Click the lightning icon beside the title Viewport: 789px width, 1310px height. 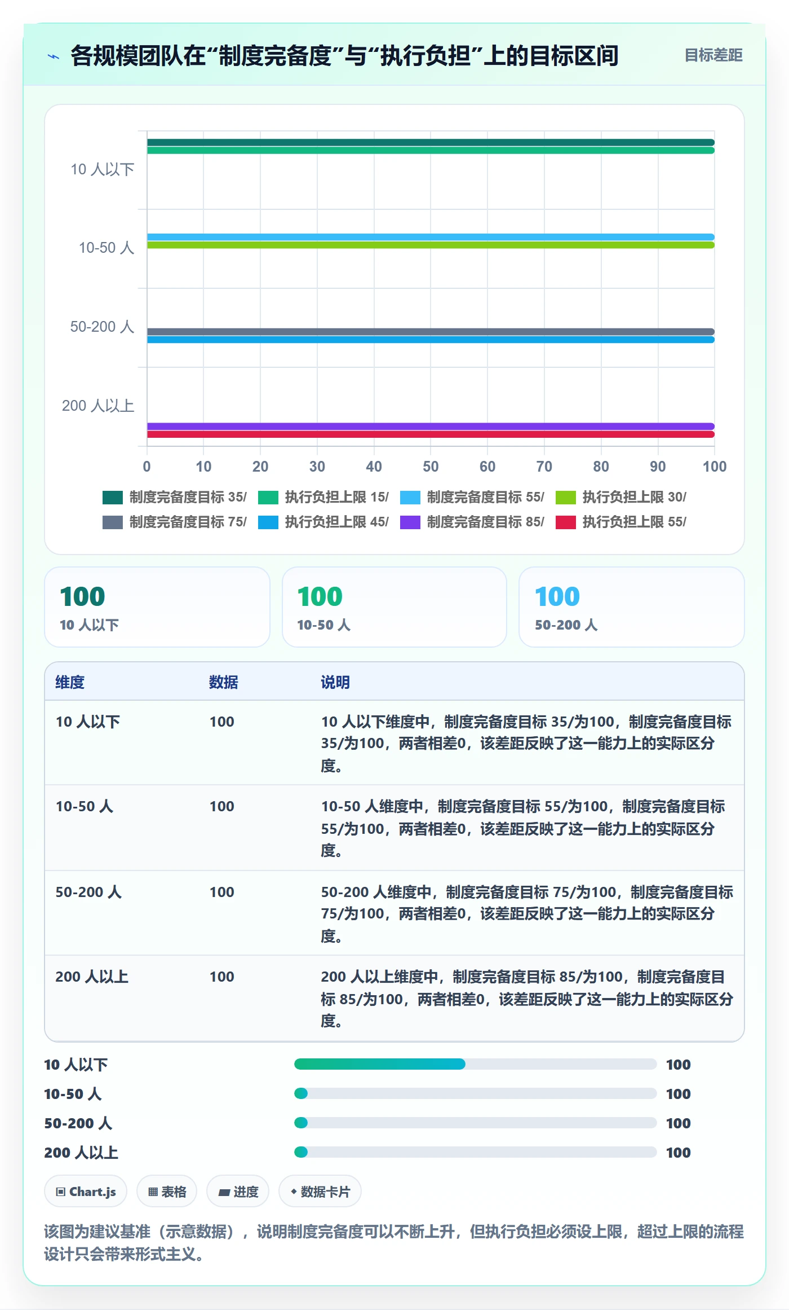(54, 56)
